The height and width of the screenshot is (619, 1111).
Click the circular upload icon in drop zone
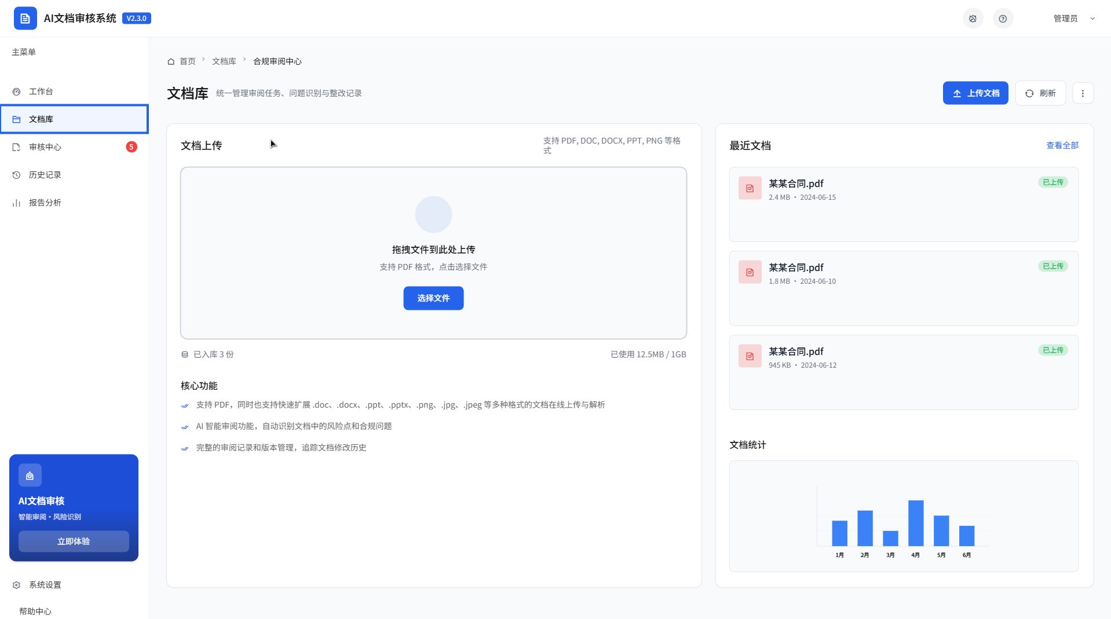coord(433,214)
